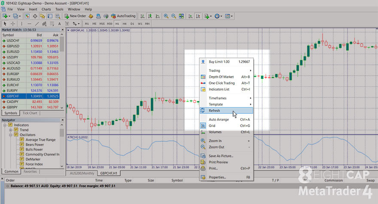The height and width of the screenshot is (204, 378).
Task: Toggle One Click Trading menu entry
Action: [227, 83]
